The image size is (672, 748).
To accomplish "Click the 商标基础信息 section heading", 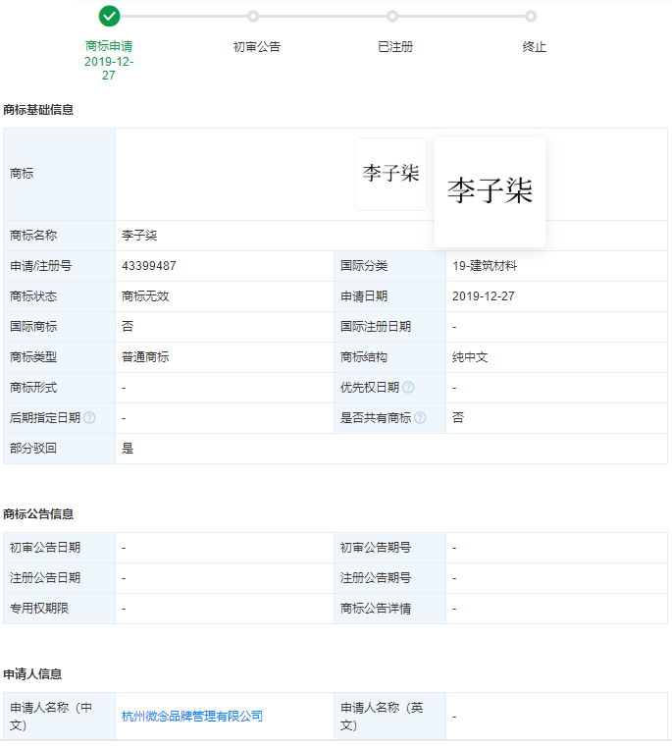I will [38, 110].
